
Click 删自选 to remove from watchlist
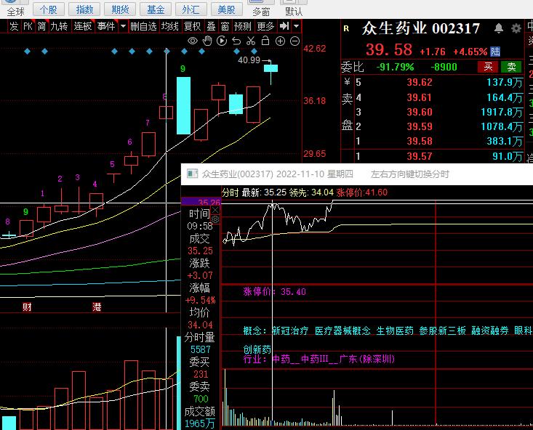pos(143,26)
